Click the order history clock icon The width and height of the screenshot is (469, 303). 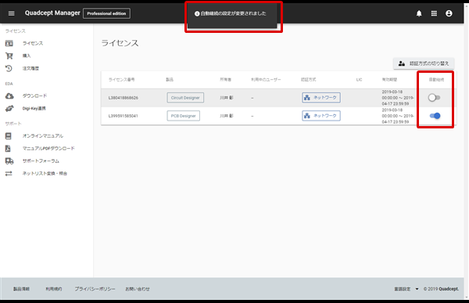coord(9,68)
